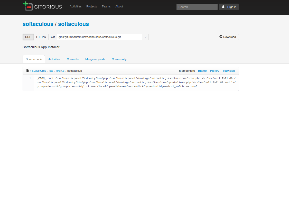The image size is (289, 197).
Task: Click the Gitorious logo icon
Action: (28, 6)
